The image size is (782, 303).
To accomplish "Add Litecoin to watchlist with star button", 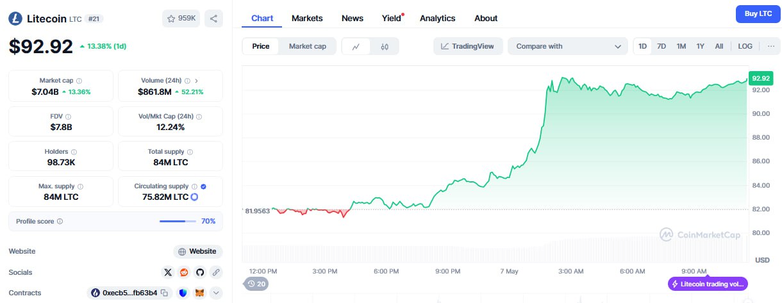I will [x=181, y=19].
